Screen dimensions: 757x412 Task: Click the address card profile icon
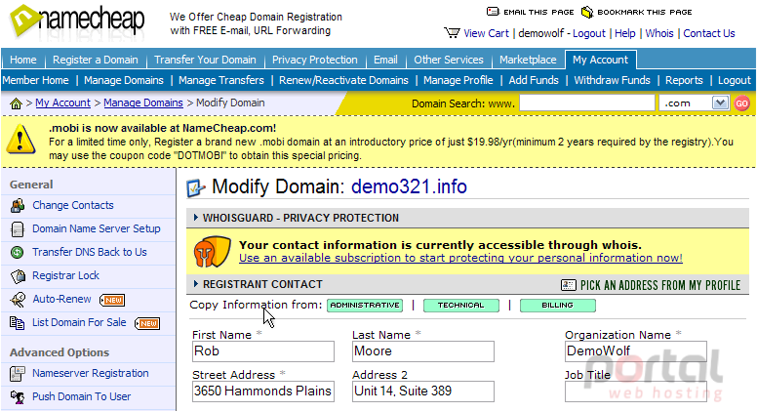568,285
